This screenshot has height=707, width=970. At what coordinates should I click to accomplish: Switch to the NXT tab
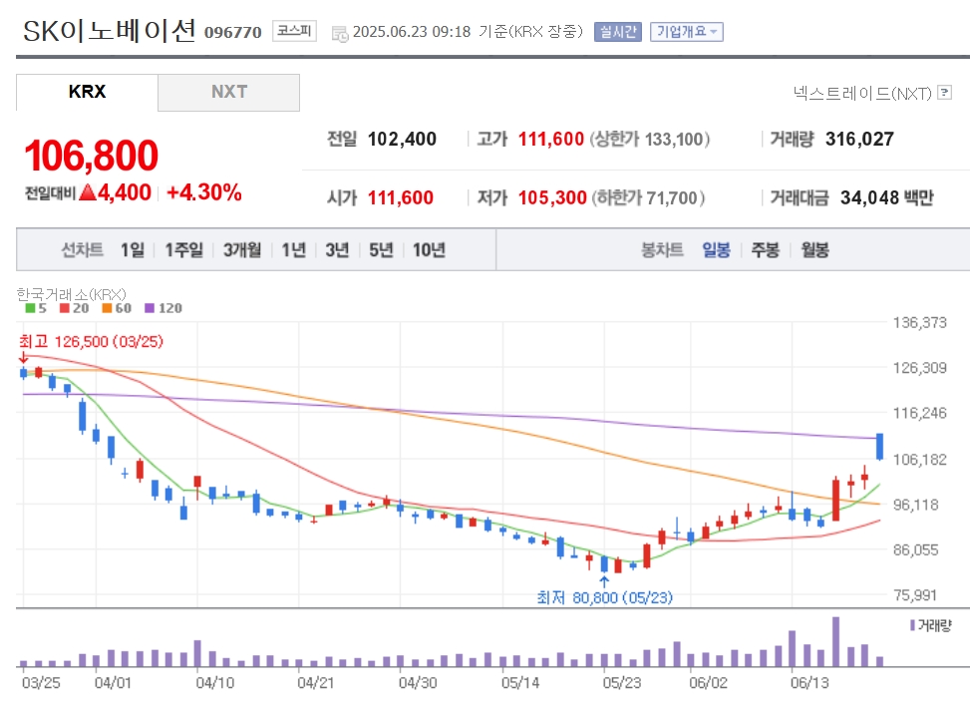click(x=229, y=92)
